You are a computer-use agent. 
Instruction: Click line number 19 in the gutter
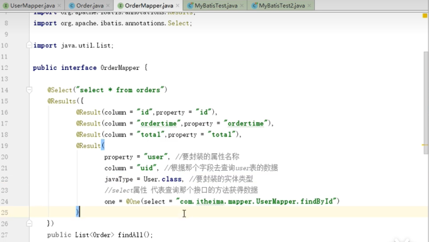coord(4,146)
